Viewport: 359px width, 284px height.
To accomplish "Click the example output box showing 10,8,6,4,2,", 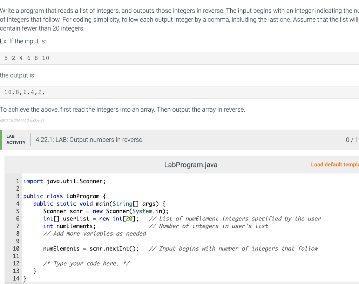I will [25, 92].
